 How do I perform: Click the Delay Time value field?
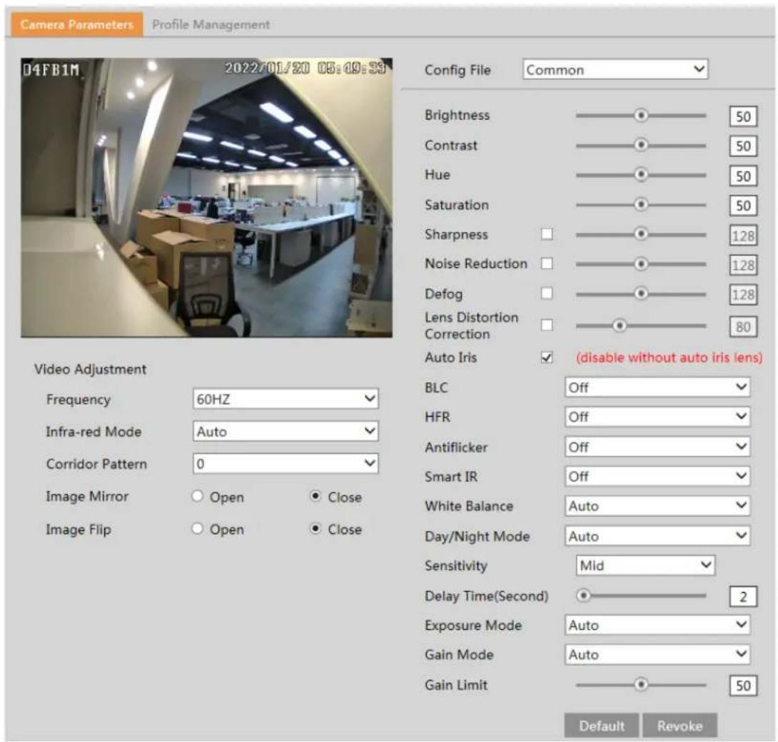[743, 596]
